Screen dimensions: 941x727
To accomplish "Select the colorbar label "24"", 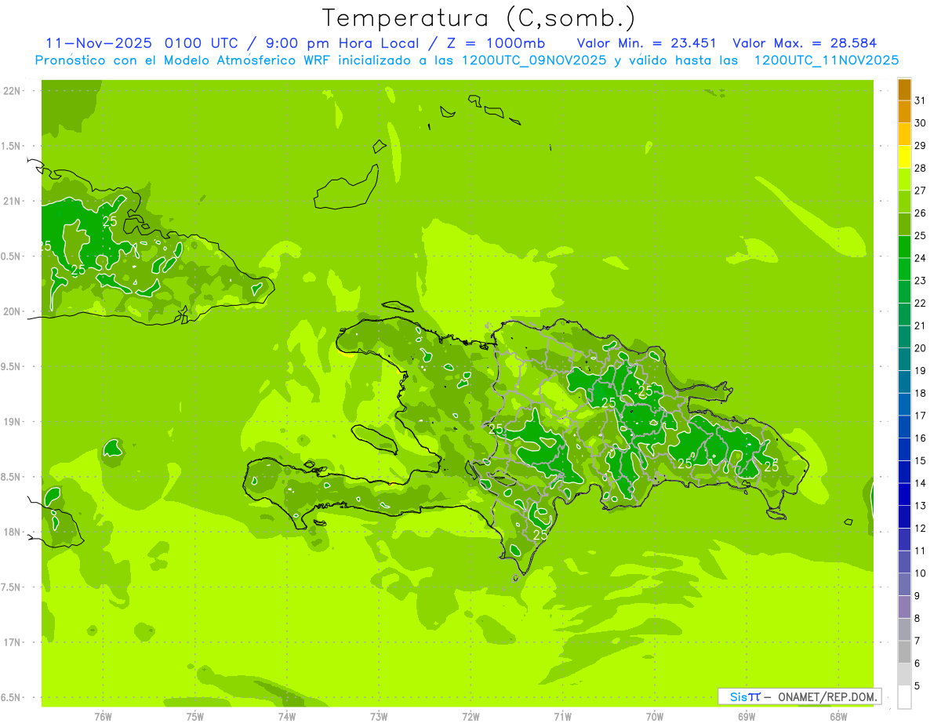I will pos(920,258).
